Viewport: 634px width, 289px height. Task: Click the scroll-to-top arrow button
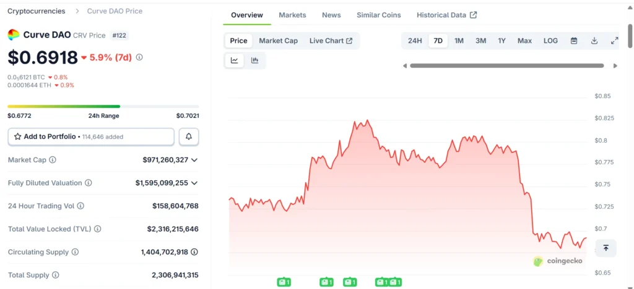pyautogui.click(x=606, y=248)
